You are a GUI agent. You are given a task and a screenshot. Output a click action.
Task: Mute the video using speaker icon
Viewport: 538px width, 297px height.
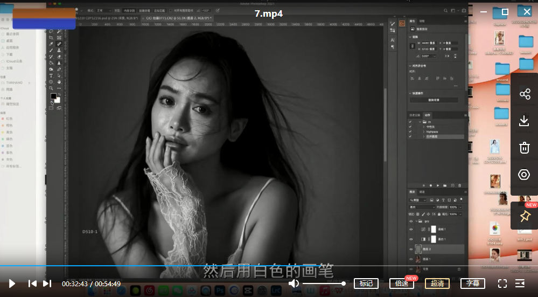click(x=294, y=284)
